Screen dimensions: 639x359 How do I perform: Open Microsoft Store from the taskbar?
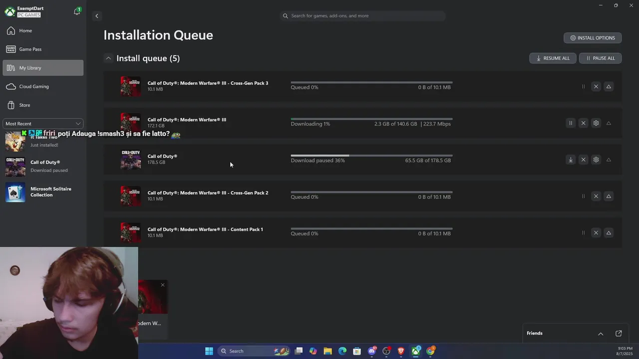coord(357,351)
